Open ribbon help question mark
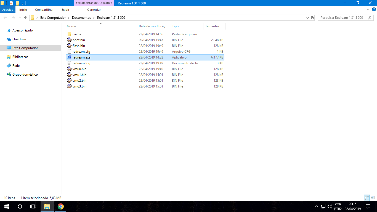The height and width of the screenshot is (212, 377). 373,9
